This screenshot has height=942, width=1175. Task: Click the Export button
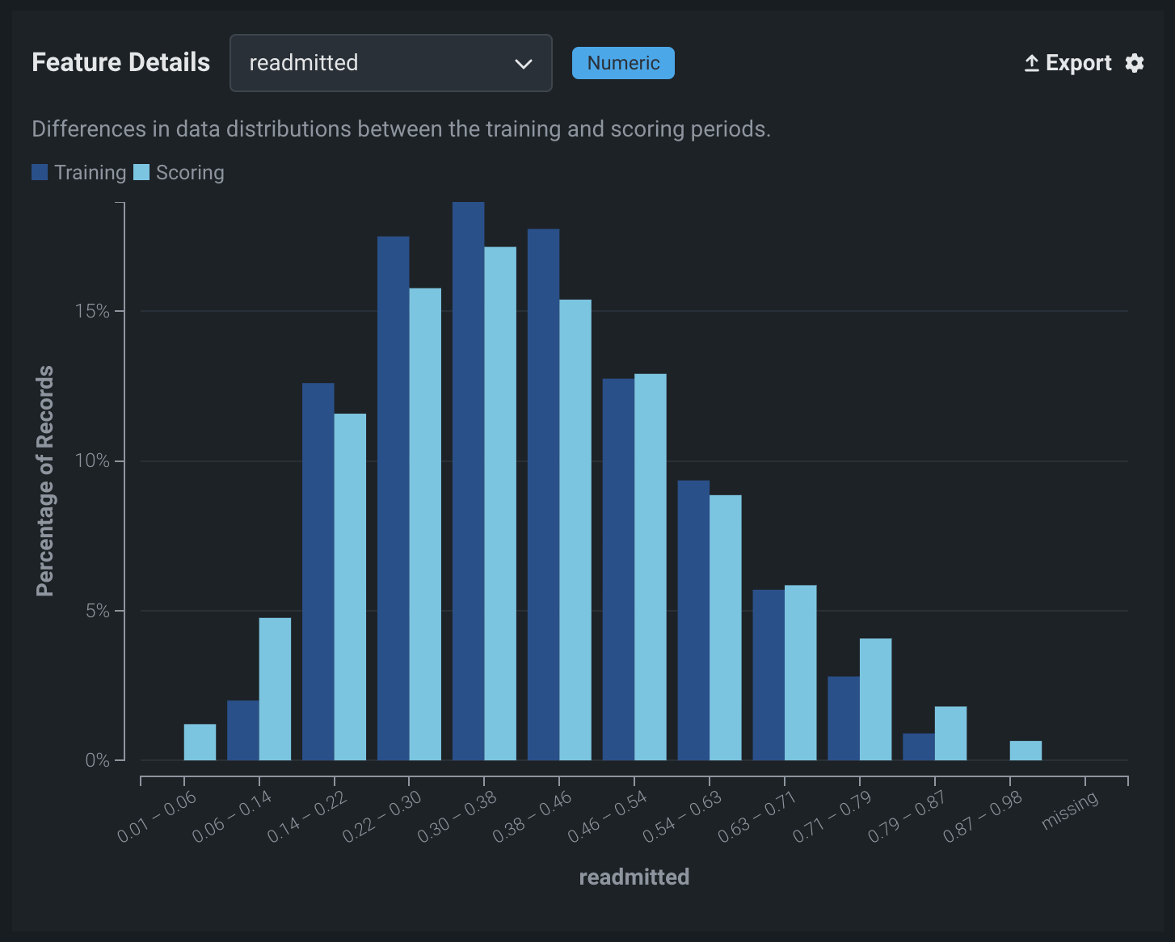pyautogui.click(x=1068, y=63)
